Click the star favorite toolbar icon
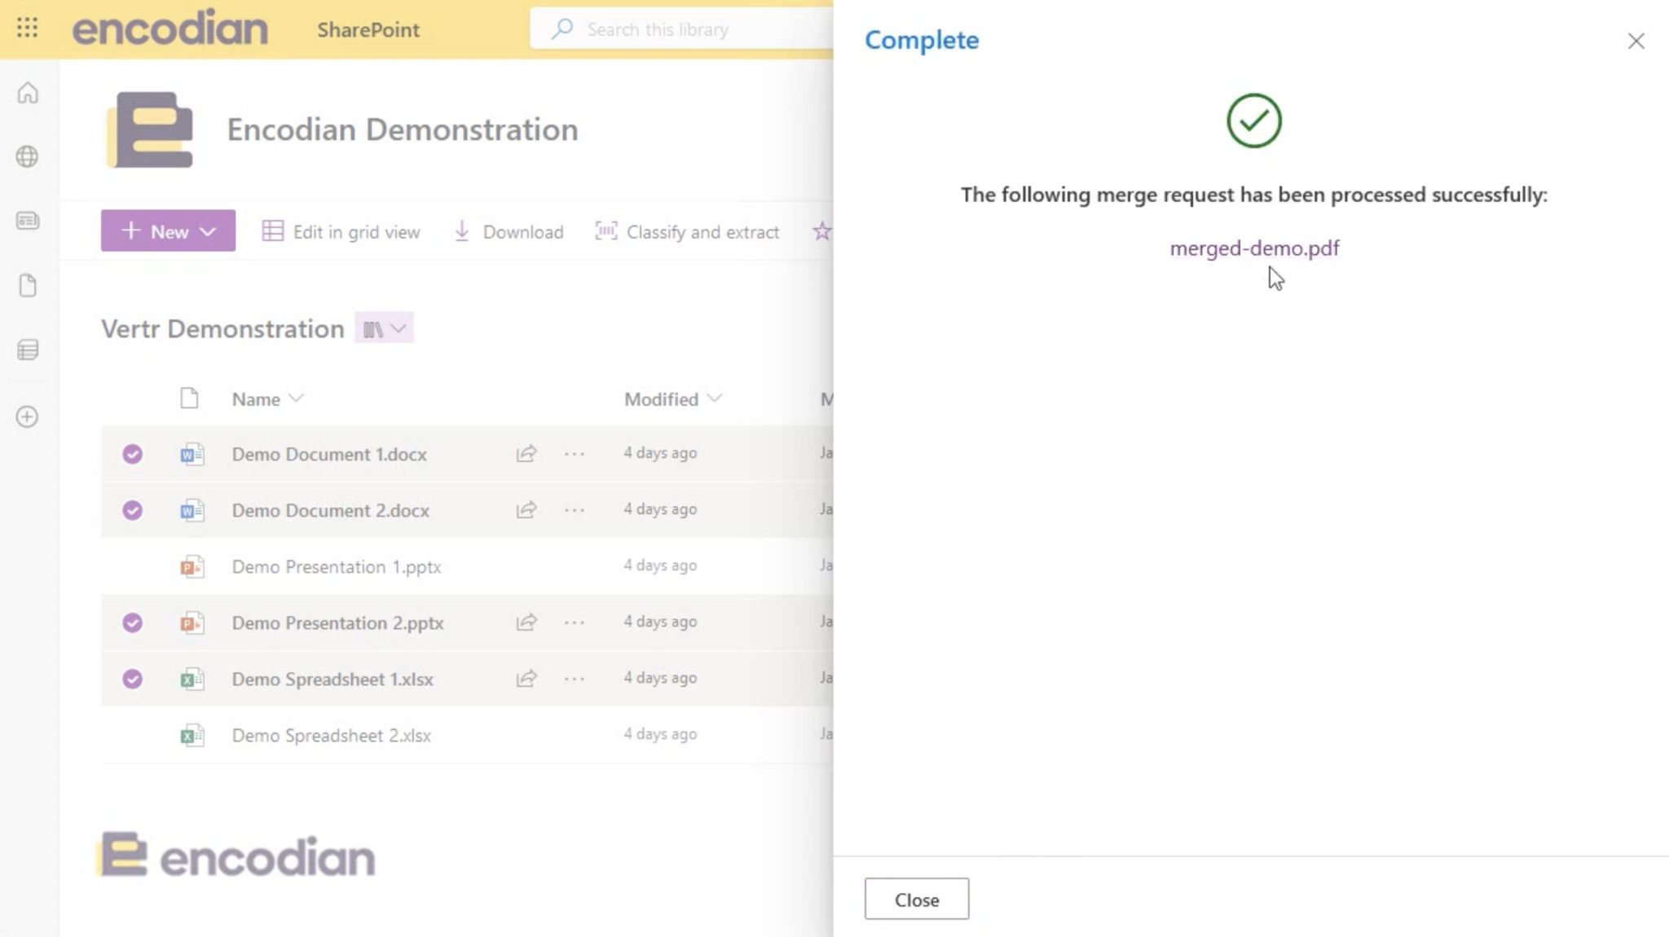This screenshot has height=937, width=1669. coord(821,231)
